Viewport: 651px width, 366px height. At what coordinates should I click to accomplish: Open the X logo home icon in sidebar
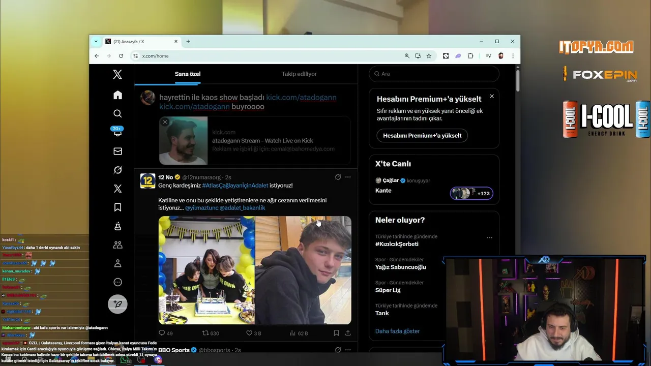pos(117,75)
